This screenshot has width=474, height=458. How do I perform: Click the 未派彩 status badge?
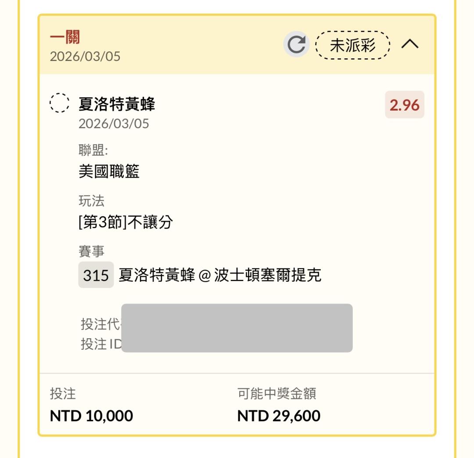pyautogui.click(x=353, y=45)
